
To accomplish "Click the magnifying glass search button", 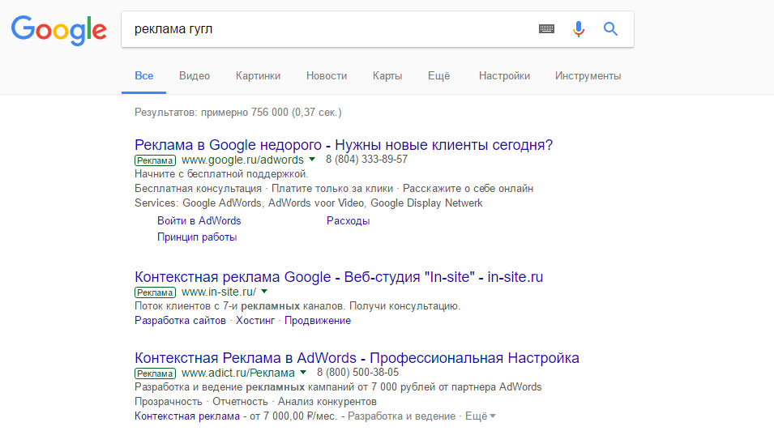I will tap(611, 29).
